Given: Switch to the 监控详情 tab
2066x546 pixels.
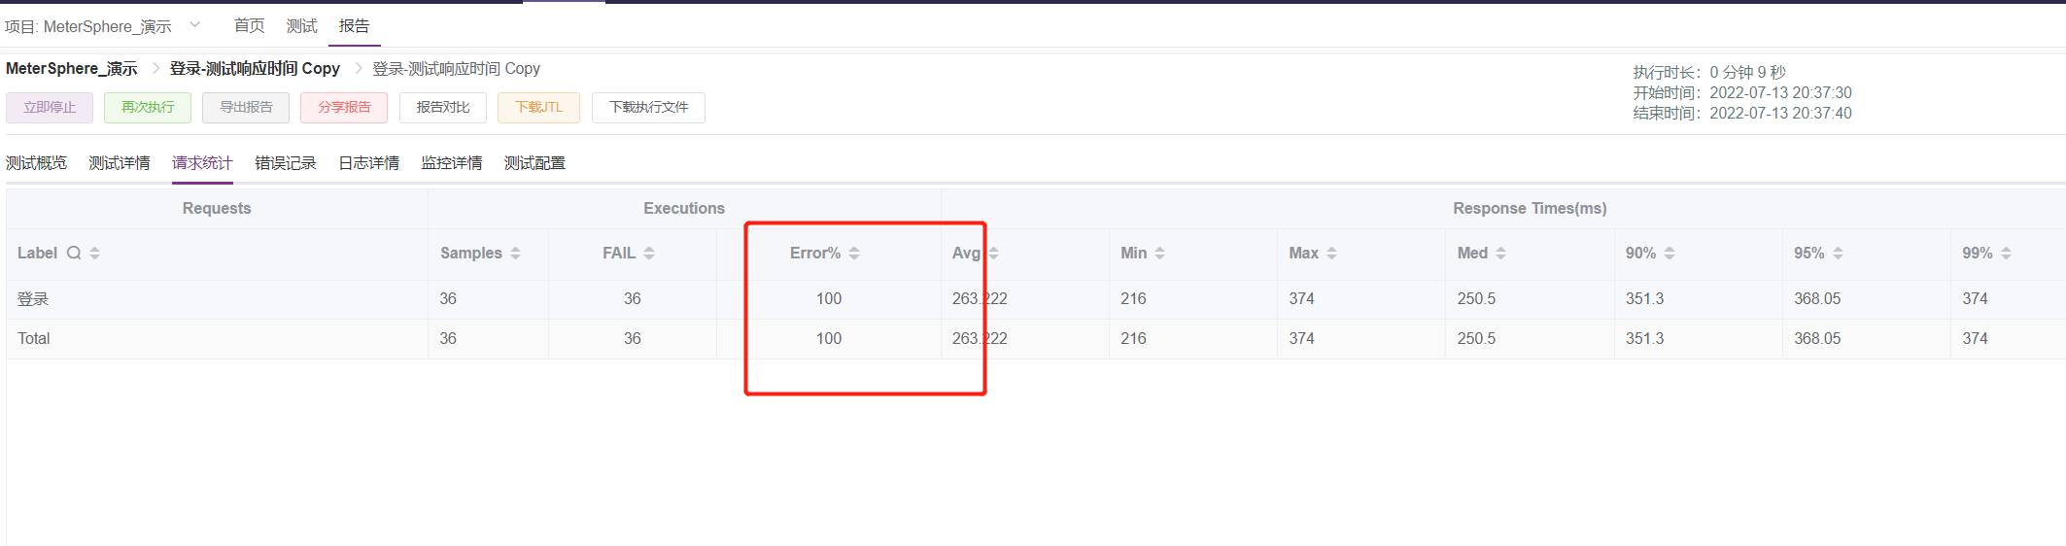Looking at the screenshot, I should [x=452, y=163].
